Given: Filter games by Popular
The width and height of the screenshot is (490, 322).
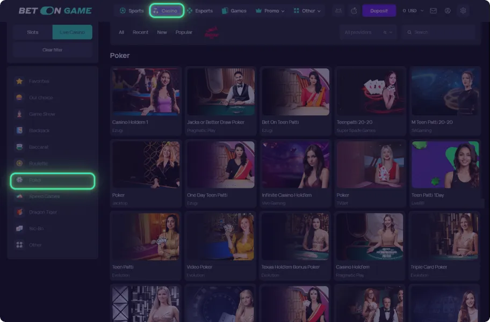Looking at the screenshot, I should (x=184, y=32).
